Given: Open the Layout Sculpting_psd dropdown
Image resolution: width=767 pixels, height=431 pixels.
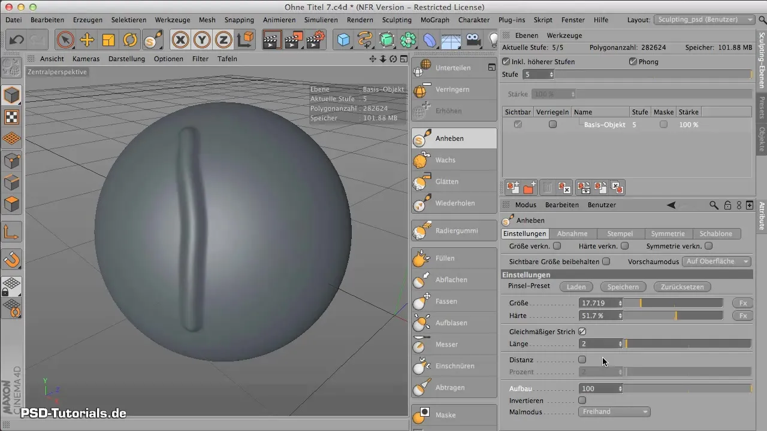Looking at the screenshot, I should pyautogui.click(x=705, y=20).
